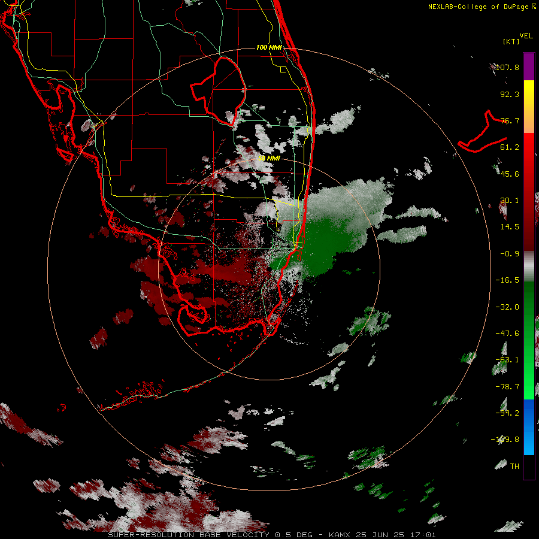Click the -0.9 legend value
Image resolution: width=539 pixels, height=539 pixels.
(x=510, y=254)
